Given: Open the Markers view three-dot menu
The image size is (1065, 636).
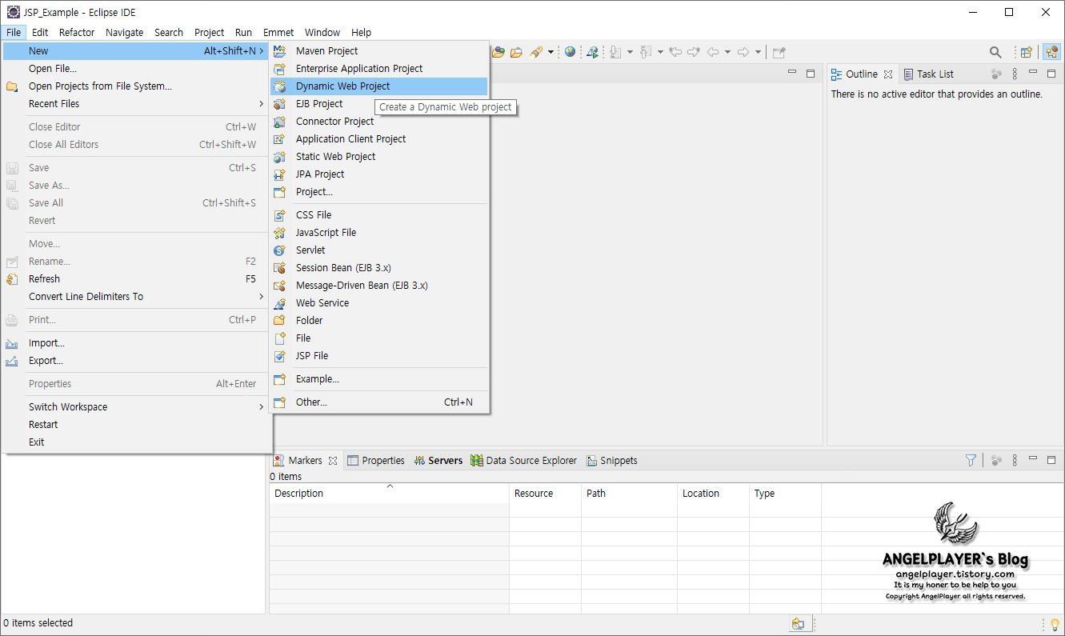Looking at the screenshot, I should pyautogui.click(x=1015, y=460).
